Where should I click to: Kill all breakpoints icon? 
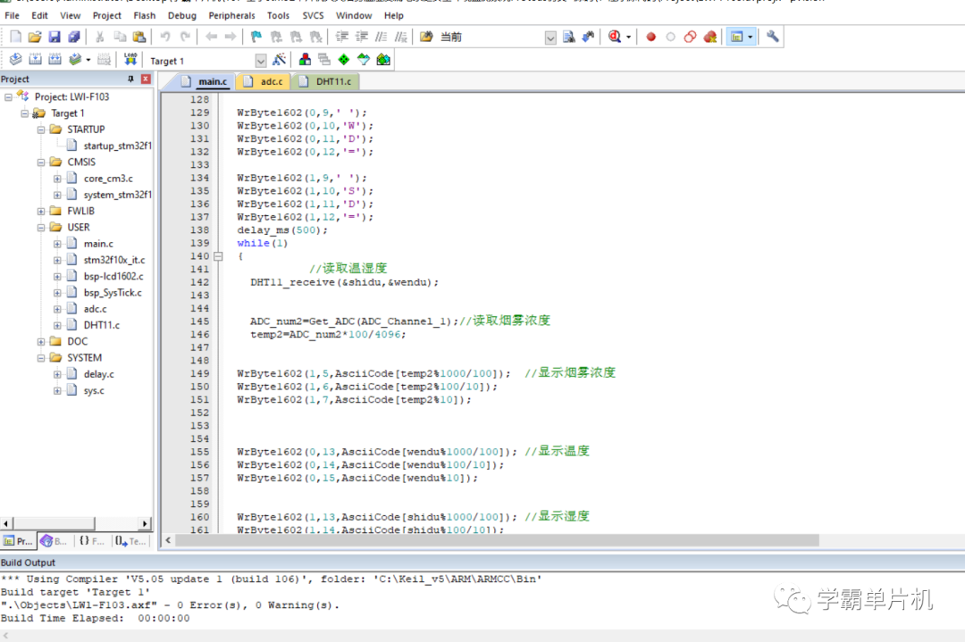[710, 37]
